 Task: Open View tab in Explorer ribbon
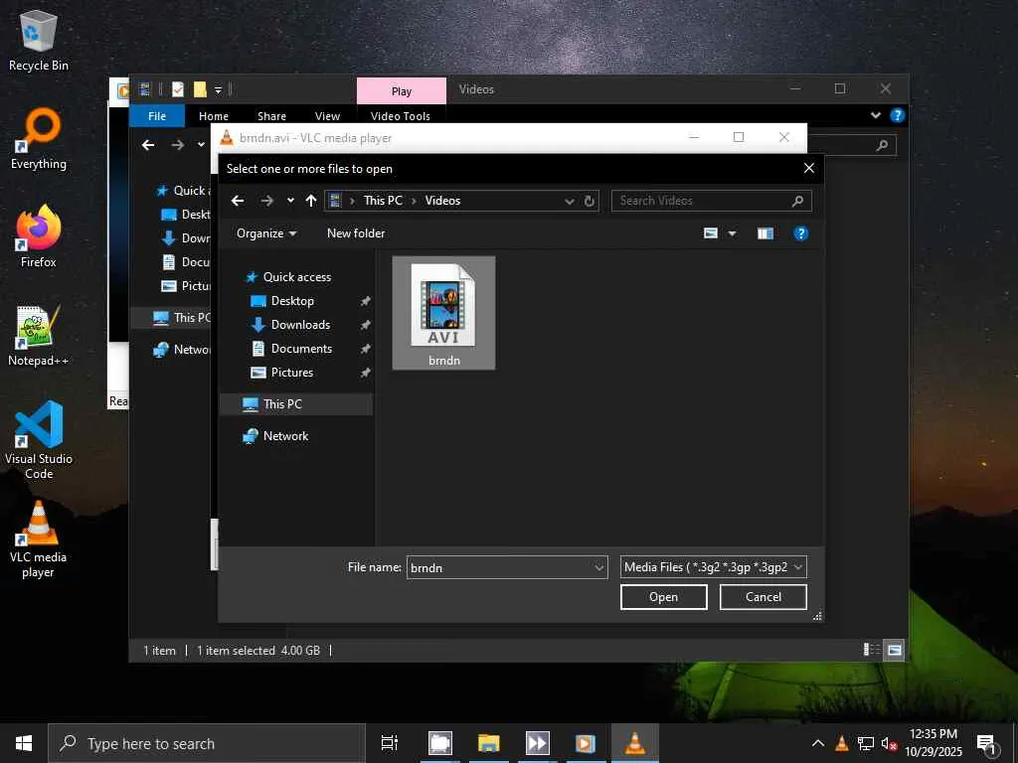click(327, 116)
